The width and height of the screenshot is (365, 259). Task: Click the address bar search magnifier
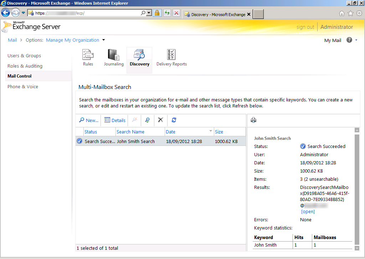[x=143, y=13]
